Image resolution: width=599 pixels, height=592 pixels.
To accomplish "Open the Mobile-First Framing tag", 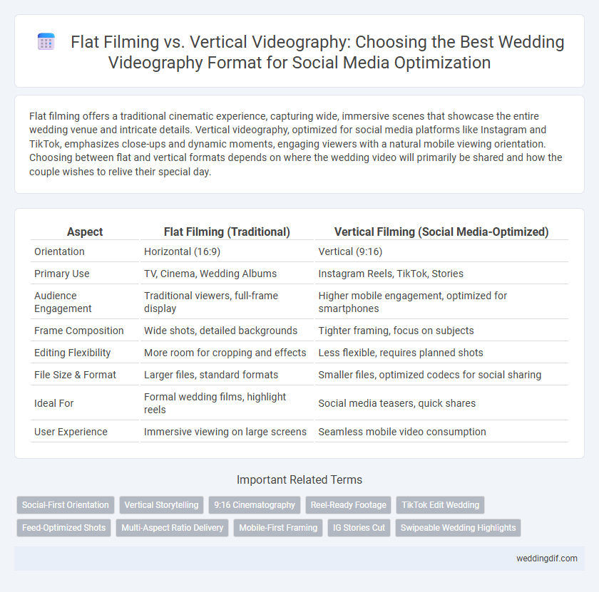I will [x=278, y=528].
